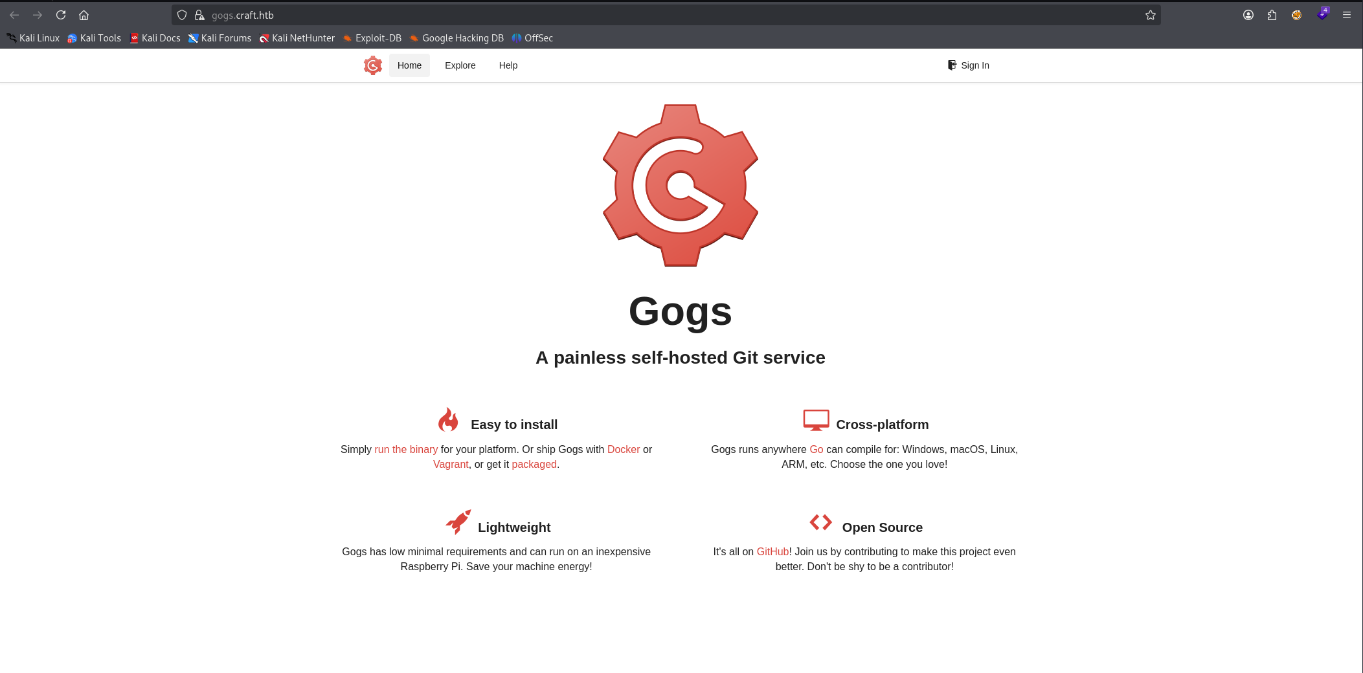Open the extensions puzzle icon
This screenshot has height=673, width=1363.
tap(1272, 15)
